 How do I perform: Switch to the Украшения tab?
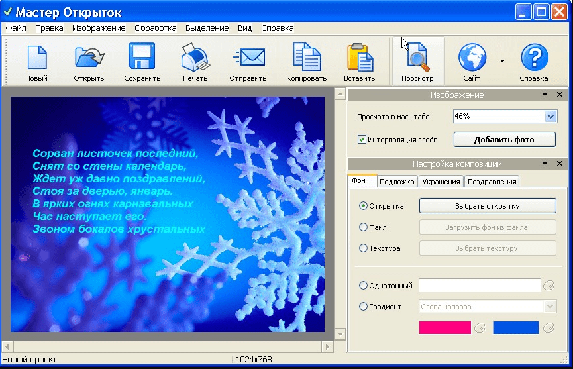(x=441, y=182)
